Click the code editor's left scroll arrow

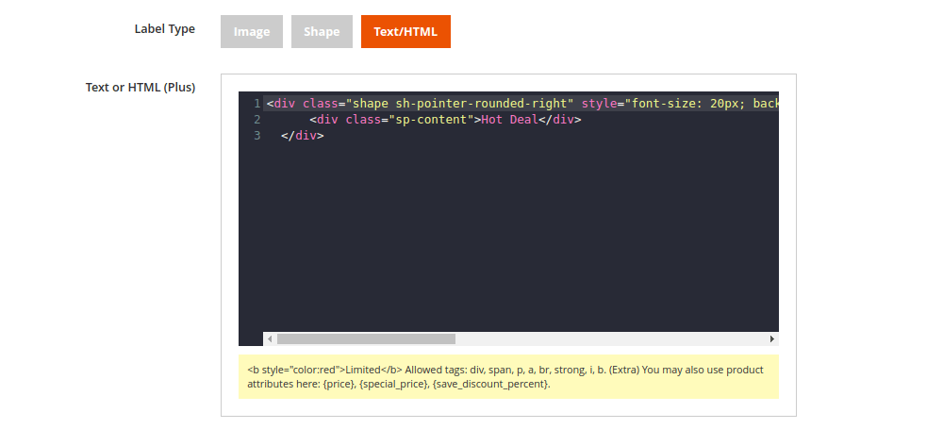click(270, 339)
